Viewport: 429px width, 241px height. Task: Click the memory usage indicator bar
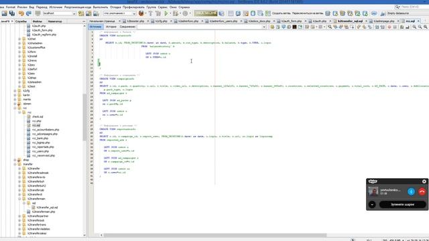[206, 13]
